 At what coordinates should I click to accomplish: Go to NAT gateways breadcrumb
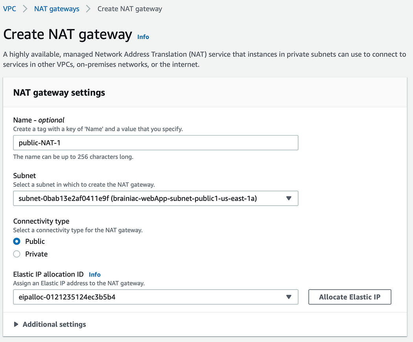coord(57,9)
